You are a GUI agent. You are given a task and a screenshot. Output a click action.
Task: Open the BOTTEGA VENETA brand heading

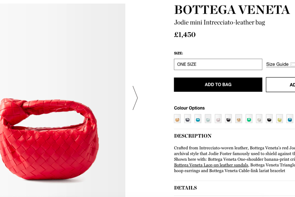[232, 9]
